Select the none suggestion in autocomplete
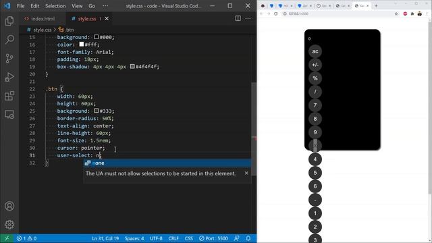 [x=167, y=163]
